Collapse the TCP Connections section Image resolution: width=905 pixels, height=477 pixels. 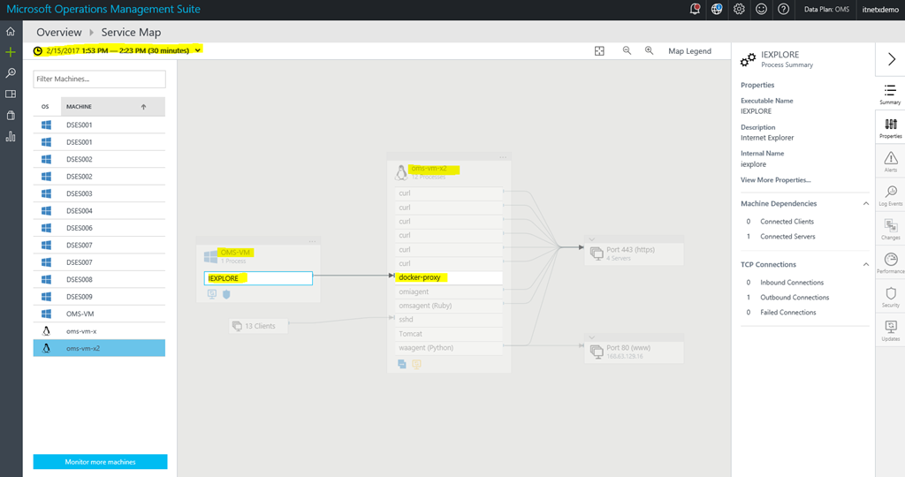click(x=864, y=265)
